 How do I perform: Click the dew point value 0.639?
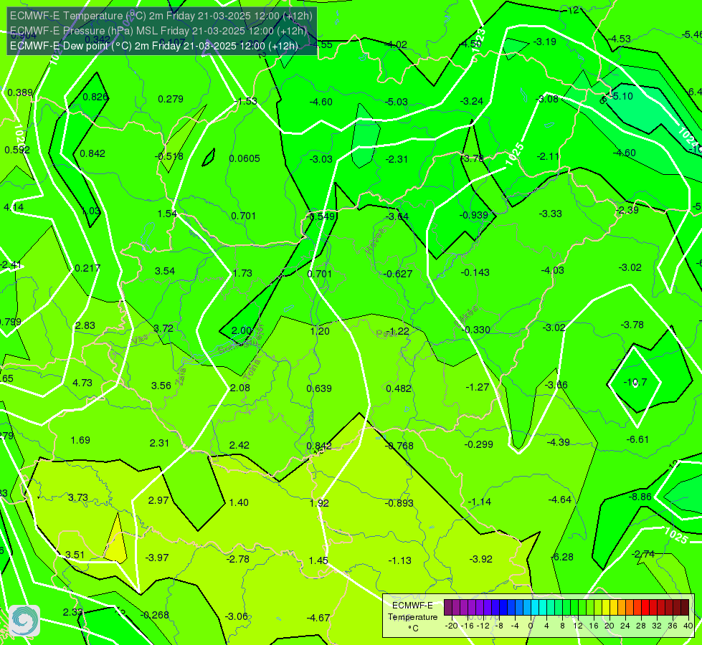click(319, 388)
